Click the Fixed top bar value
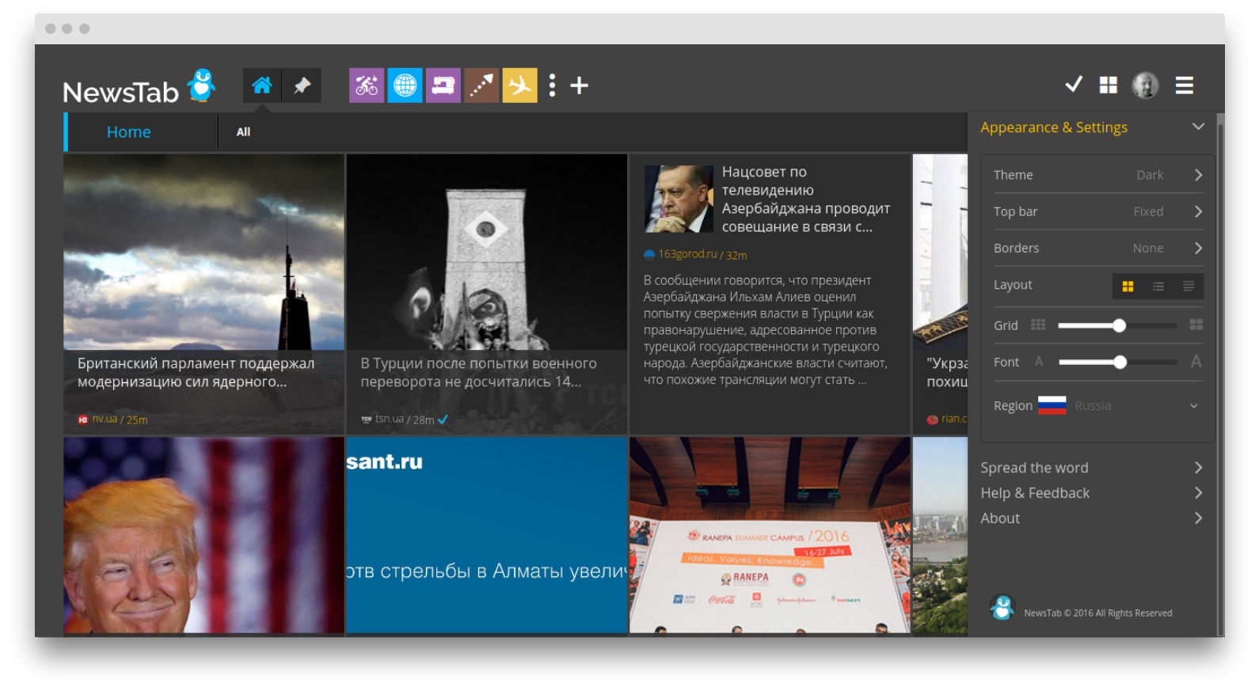 point(1148,211)
